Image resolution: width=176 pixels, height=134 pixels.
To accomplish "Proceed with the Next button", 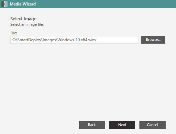I will click(122, 125).
